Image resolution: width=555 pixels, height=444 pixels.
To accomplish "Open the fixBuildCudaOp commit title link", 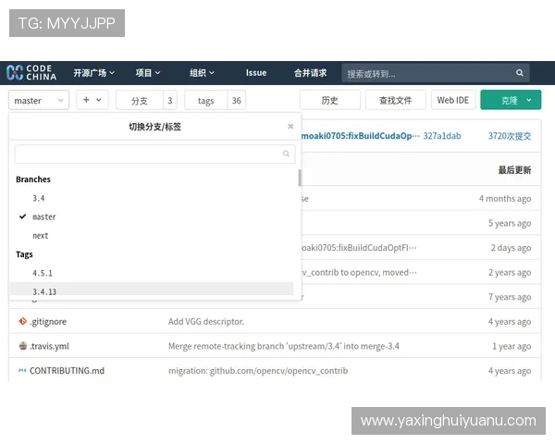I will pos(361,136).
